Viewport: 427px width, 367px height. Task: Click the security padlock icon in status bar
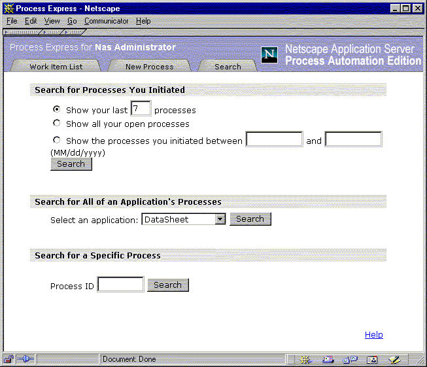pos(9,359)
